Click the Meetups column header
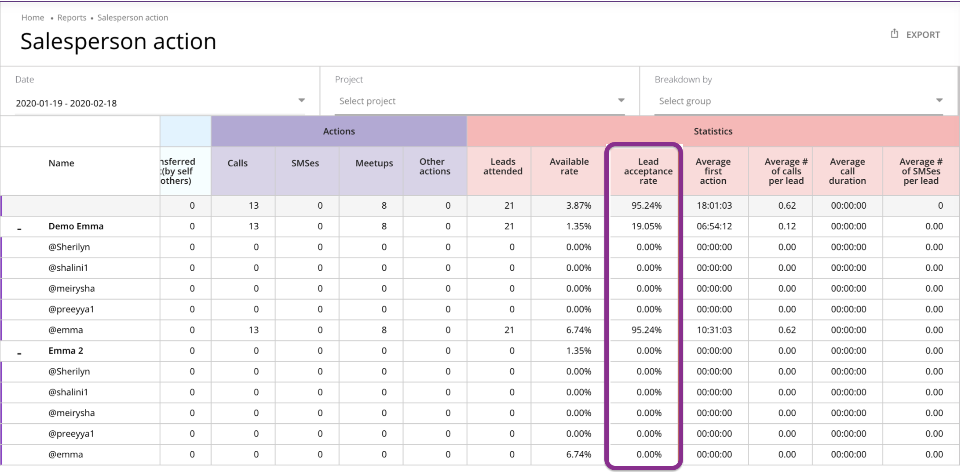This screenshot has height=472, width=965. pyautogui.click(x=374, y=163)
